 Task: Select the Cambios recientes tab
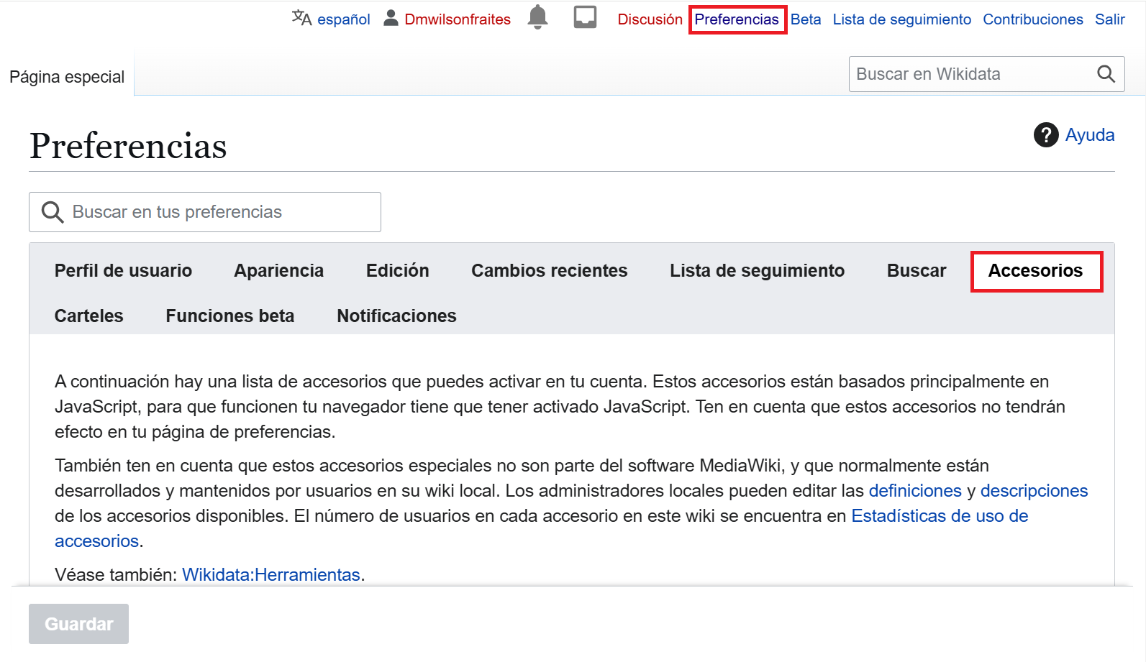549,271
